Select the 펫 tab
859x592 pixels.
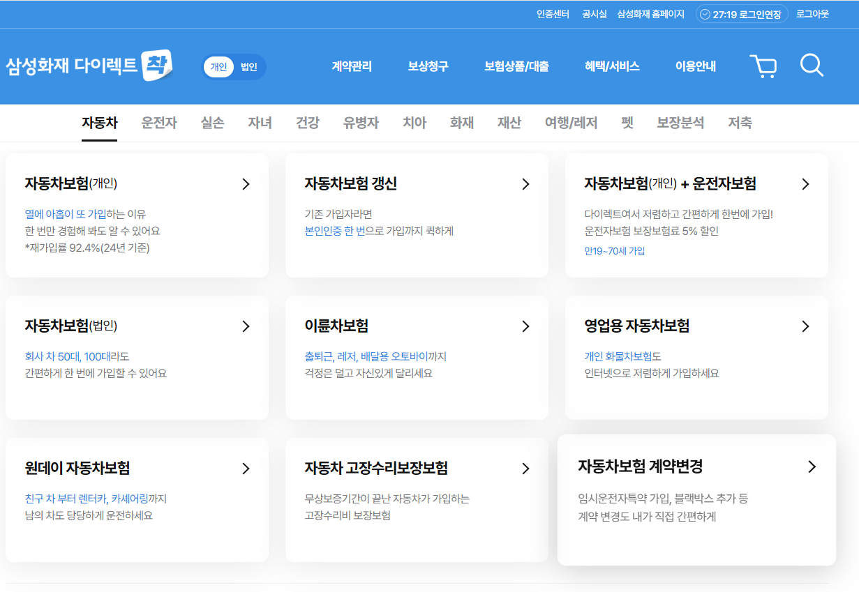pyautogui.click(x=627, y=123)
